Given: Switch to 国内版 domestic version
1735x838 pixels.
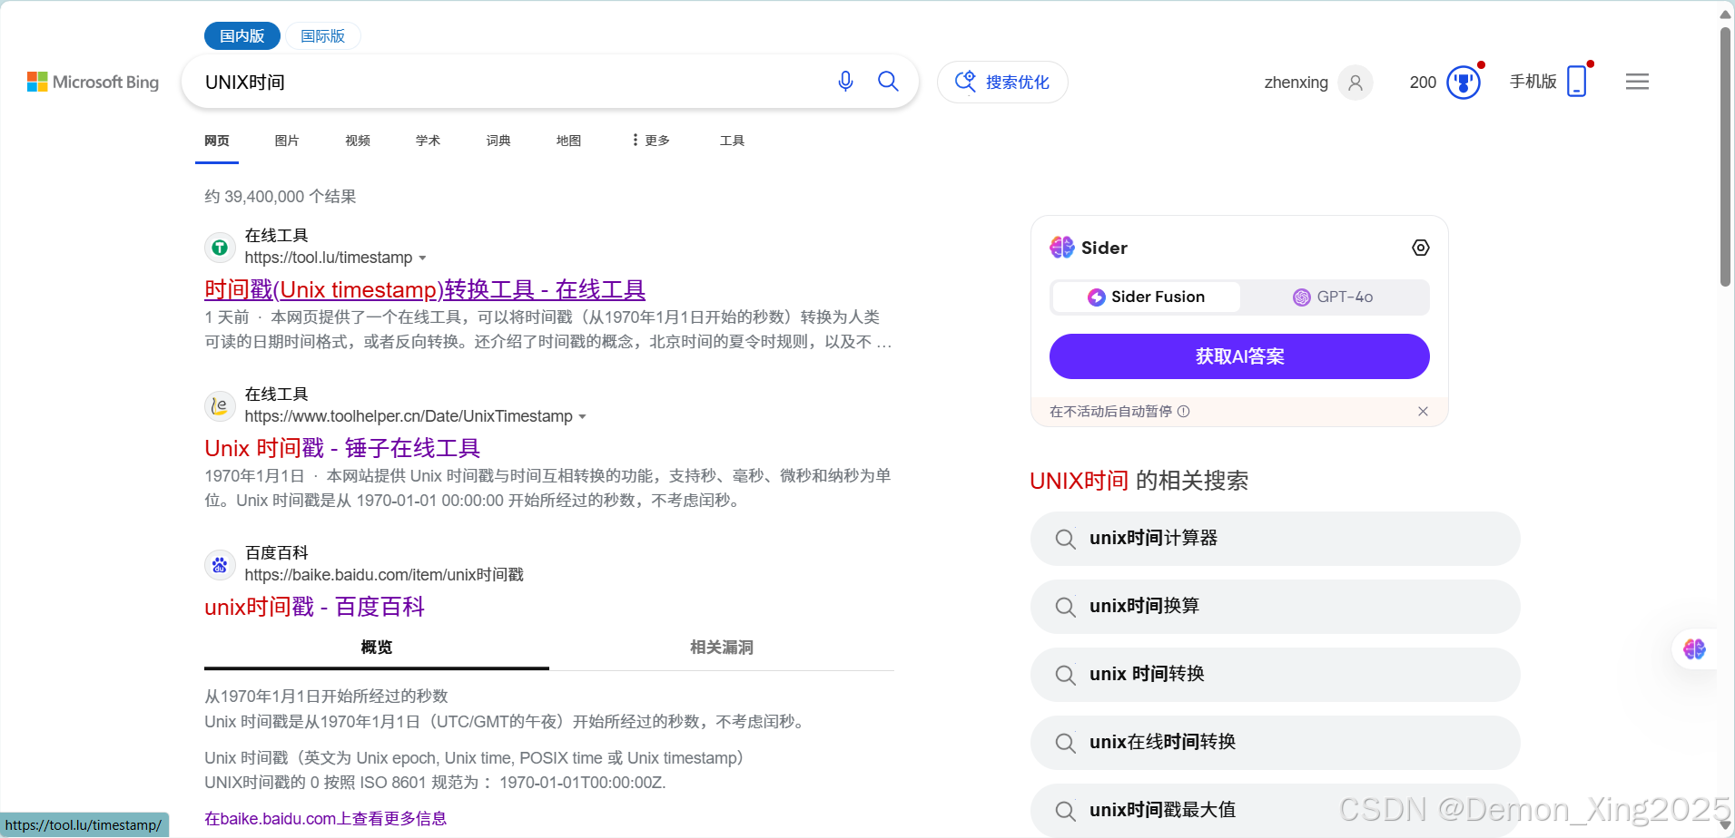Looking at the screenshot, I should 242,36.
